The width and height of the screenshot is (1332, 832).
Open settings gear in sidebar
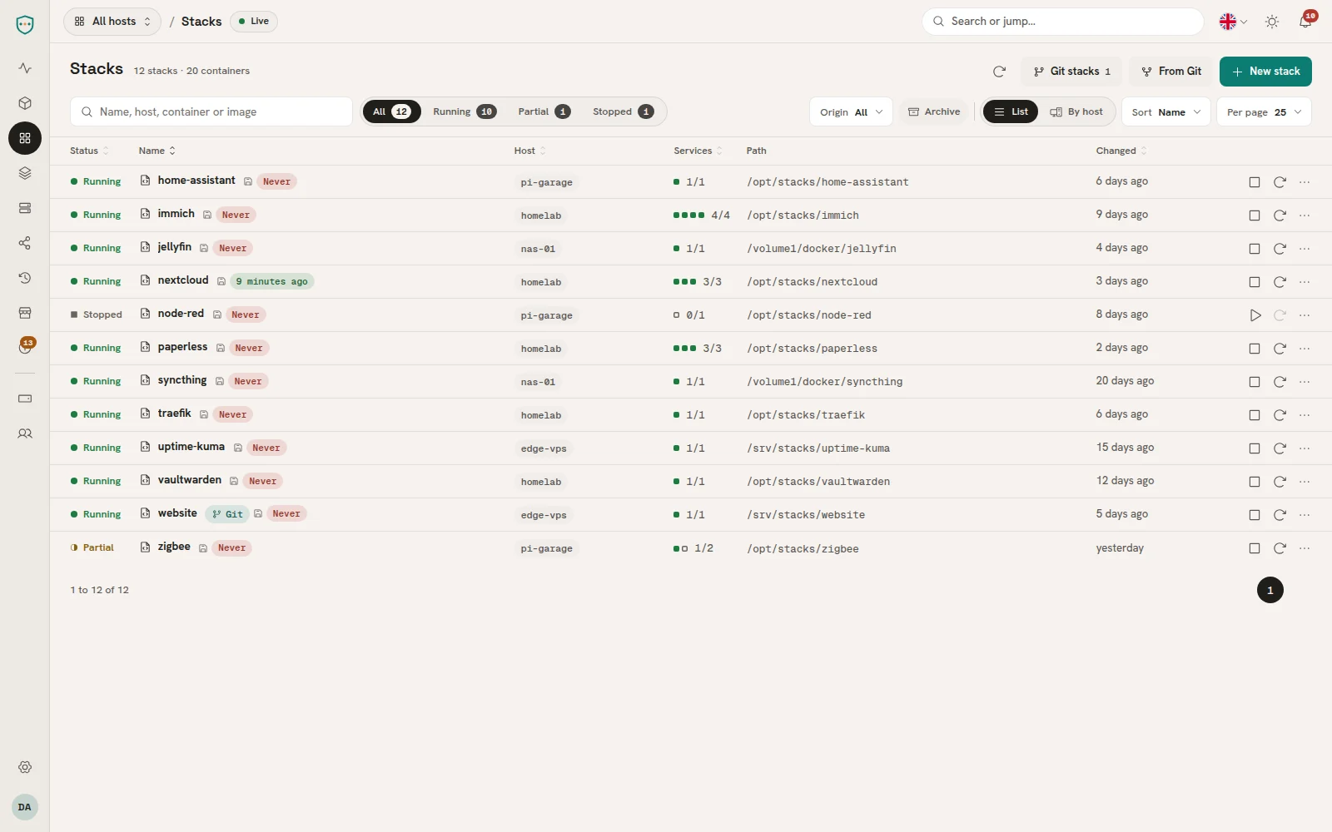point(25,767)
